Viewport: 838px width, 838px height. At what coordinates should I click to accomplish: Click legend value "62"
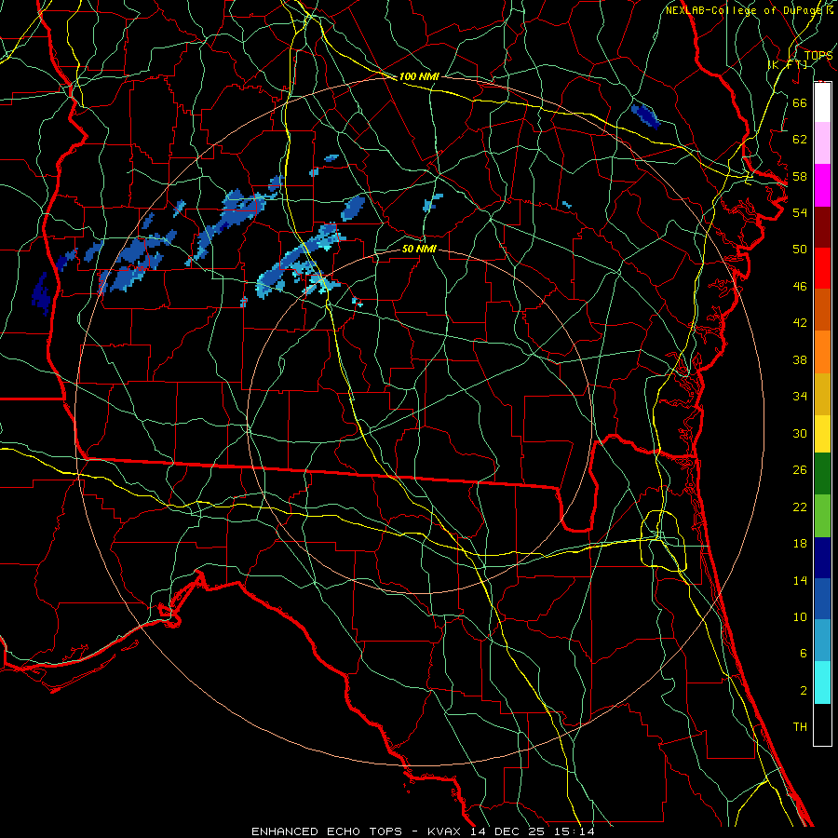(x=800, y=140)
